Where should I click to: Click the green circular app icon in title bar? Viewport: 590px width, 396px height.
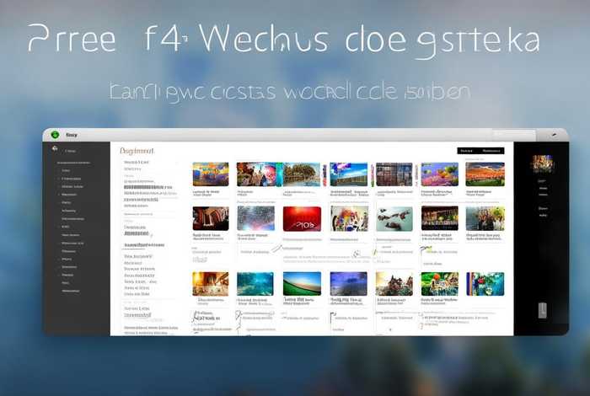coord(55,135)
